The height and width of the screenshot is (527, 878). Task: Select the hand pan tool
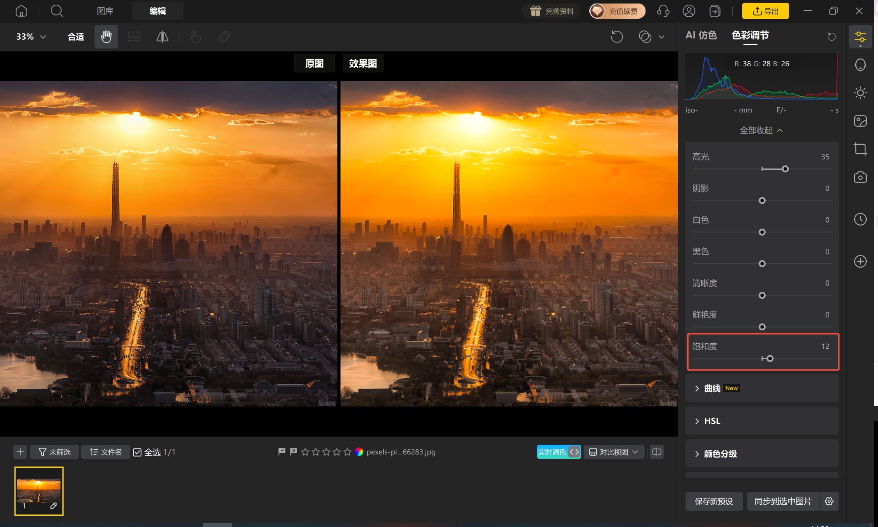coord(106,37)
